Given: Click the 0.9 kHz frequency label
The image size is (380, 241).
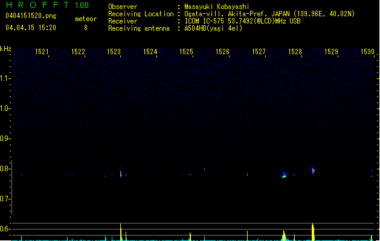Looking at the screenshot, I should (x=5, y=139).
